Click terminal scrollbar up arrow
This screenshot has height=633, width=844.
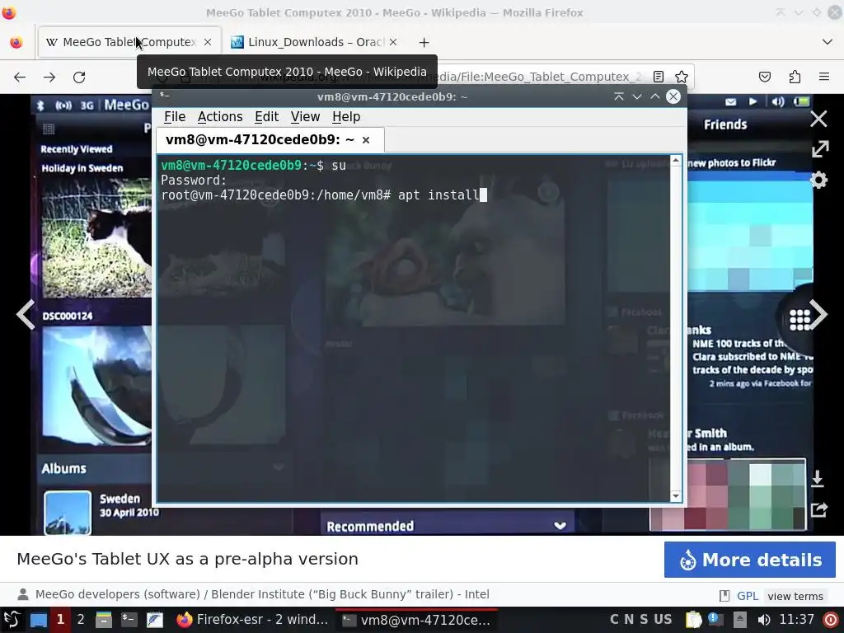point(676,161)
